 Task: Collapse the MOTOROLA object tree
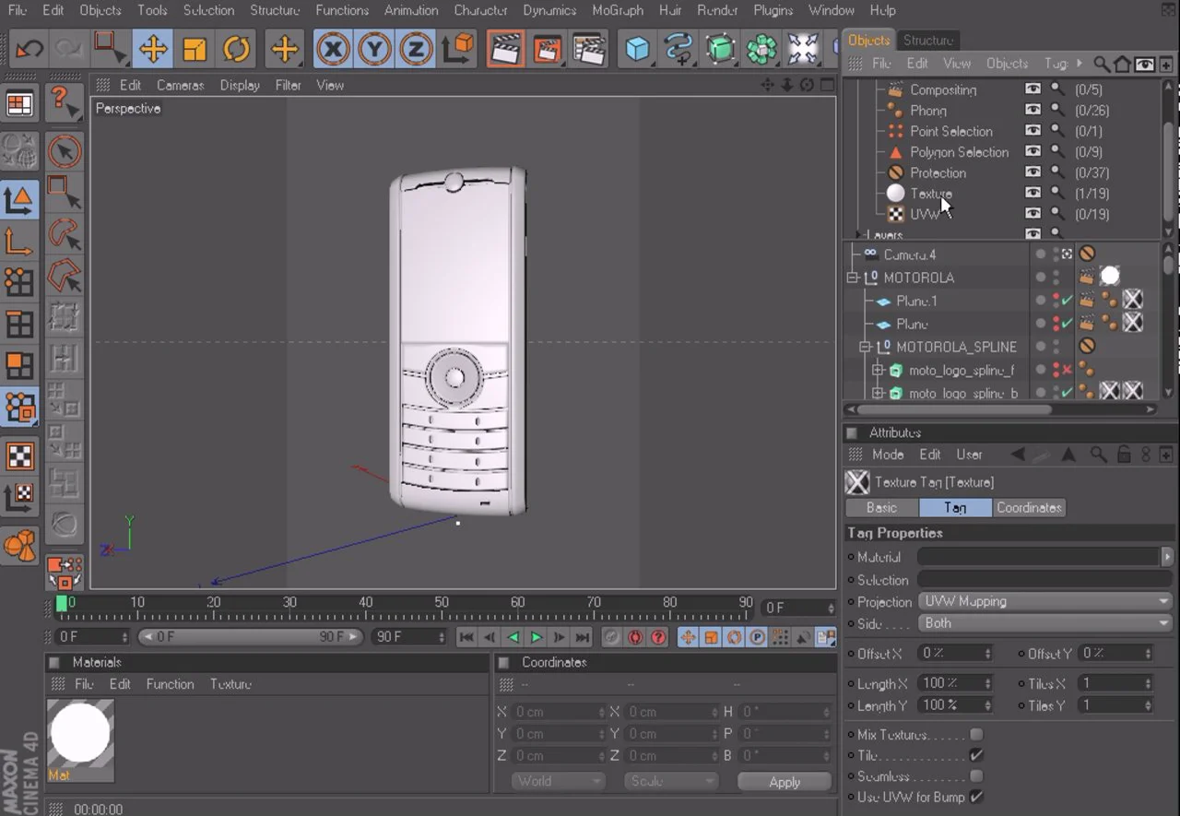click(x=853, y=278)
